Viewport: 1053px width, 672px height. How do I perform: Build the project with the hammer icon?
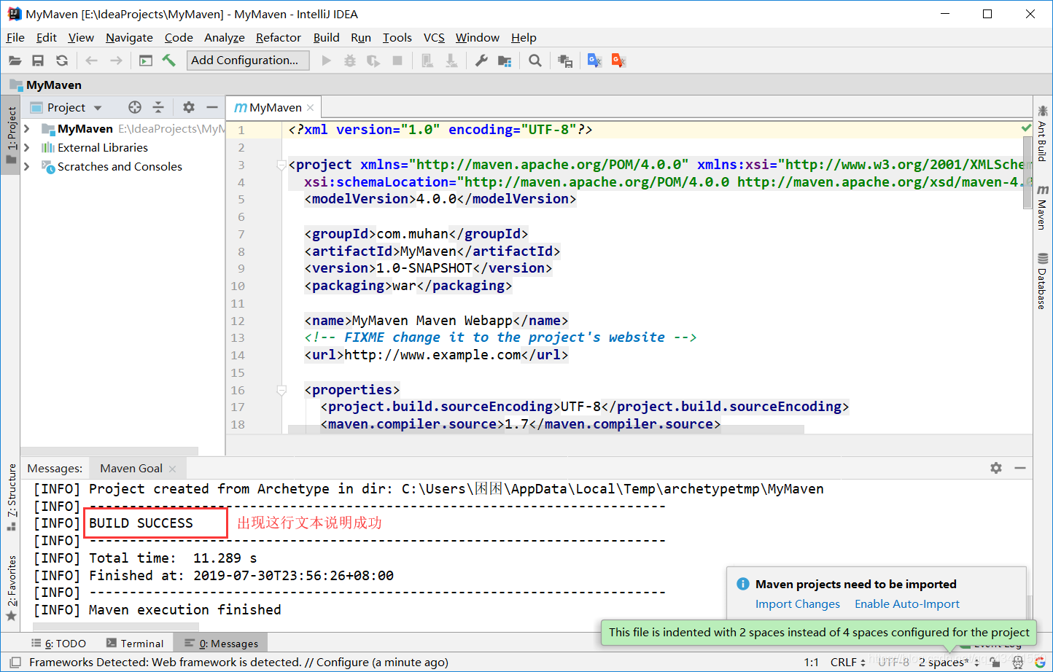pyautogui.click(x=169, y=60)
